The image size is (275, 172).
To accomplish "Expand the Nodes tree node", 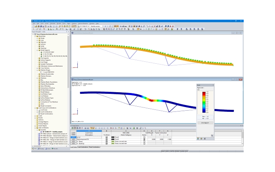I will pyautogui.click(x=37, y=38).
